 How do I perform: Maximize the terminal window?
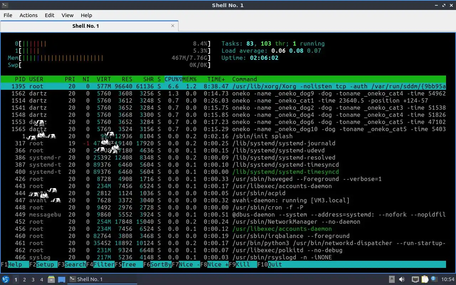point(444,5)
